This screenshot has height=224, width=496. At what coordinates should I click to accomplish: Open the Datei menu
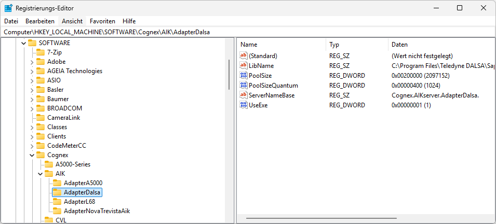pos(11,21)
